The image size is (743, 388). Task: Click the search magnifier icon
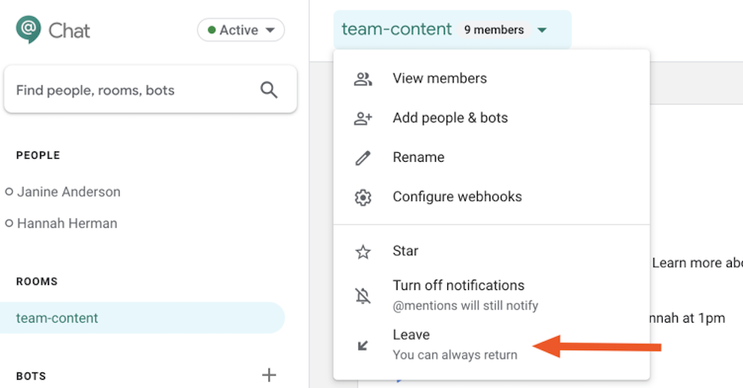[x=269, y=90]
